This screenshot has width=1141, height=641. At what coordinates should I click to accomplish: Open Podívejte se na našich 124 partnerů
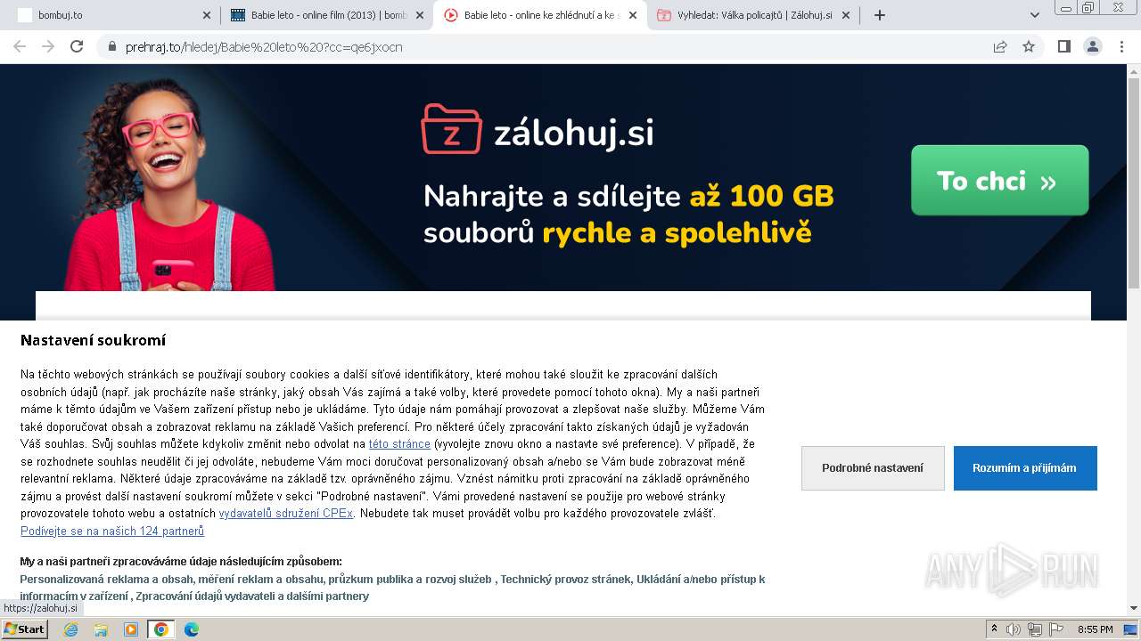[x=112, y=531]
